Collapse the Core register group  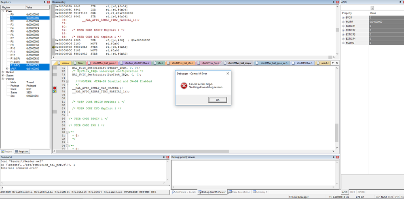click(3, 11)
